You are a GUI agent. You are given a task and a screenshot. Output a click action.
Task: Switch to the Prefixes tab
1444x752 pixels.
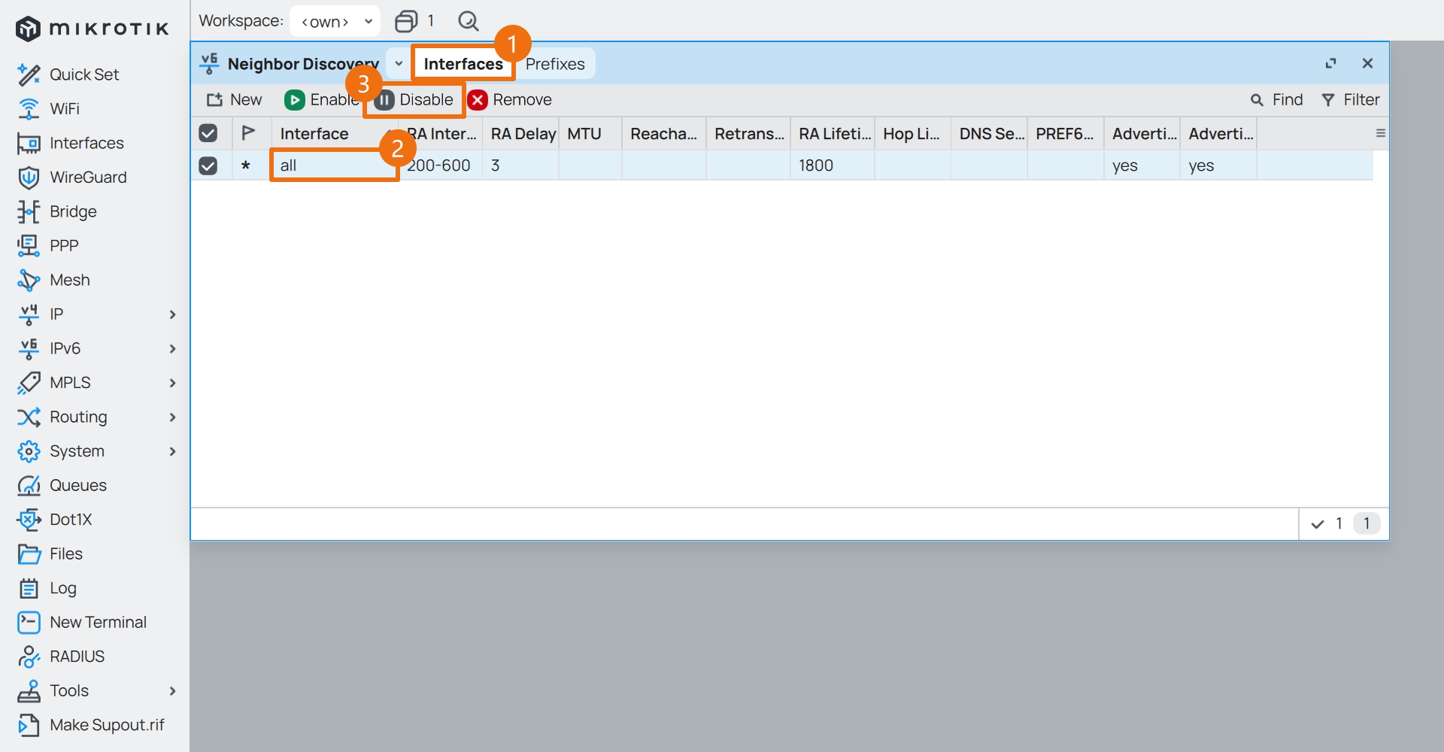(x=555, y=64)
